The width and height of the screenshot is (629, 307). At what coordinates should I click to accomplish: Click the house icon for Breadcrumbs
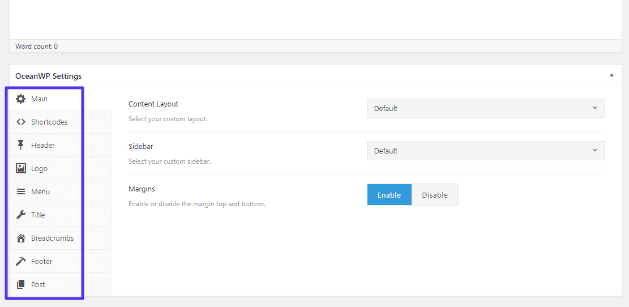21,238
